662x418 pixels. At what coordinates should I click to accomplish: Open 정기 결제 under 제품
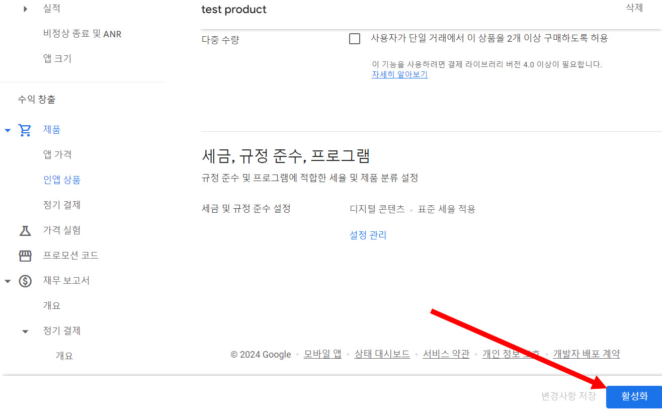point(62,205)
